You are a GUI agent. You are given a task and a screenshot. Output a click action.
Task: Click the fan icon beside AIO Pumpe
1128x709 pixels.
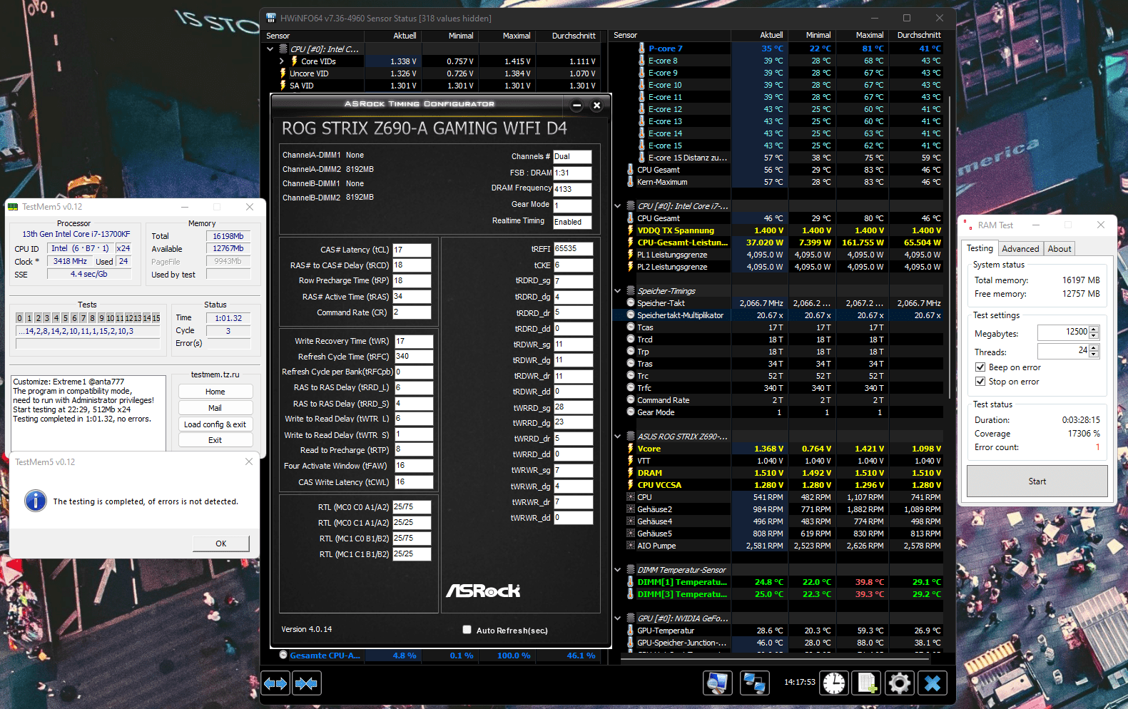(631, 546)
